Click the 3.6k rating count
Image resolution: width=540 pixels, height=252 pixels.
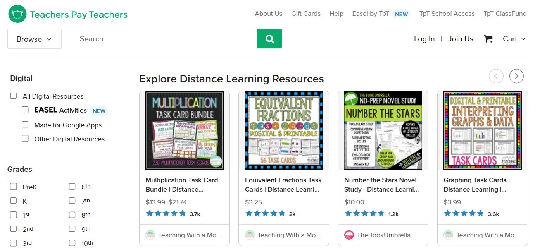pyautogui.click(x=493, y=214)
